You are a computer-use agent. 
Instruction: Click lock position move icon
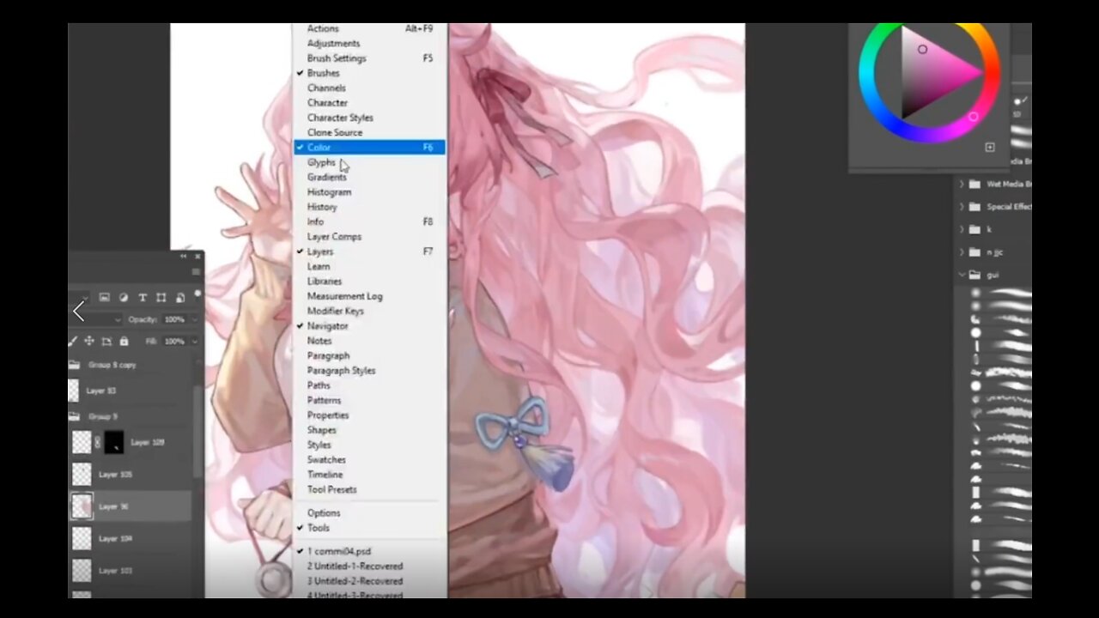(89, 341)
